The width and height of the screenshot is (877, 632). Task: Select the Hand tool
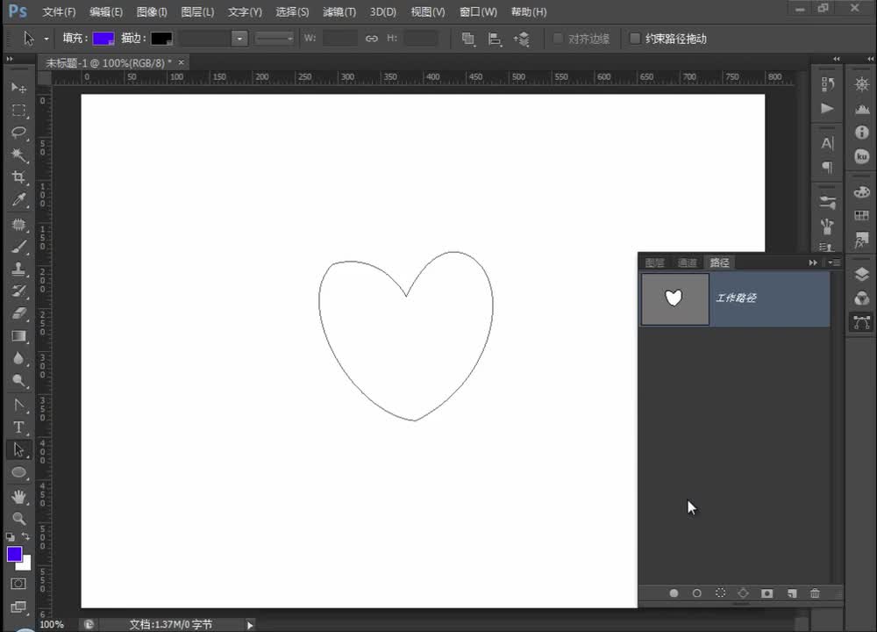pos(18,497)
